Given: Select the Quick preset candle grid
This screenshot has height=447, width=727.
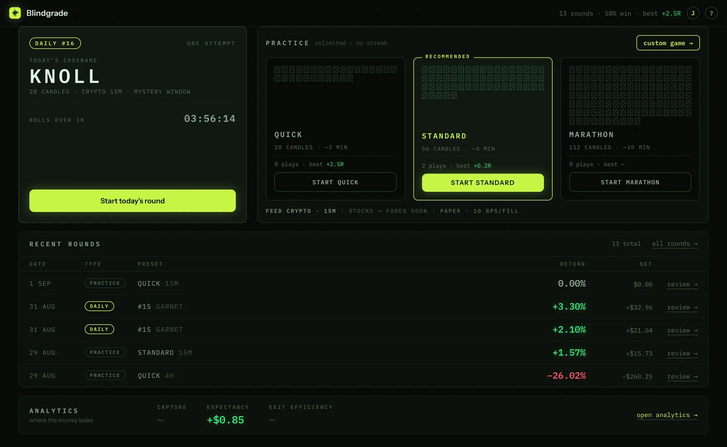Looking at the screenshot, I should pyautogui.click(x=335, y=74).
